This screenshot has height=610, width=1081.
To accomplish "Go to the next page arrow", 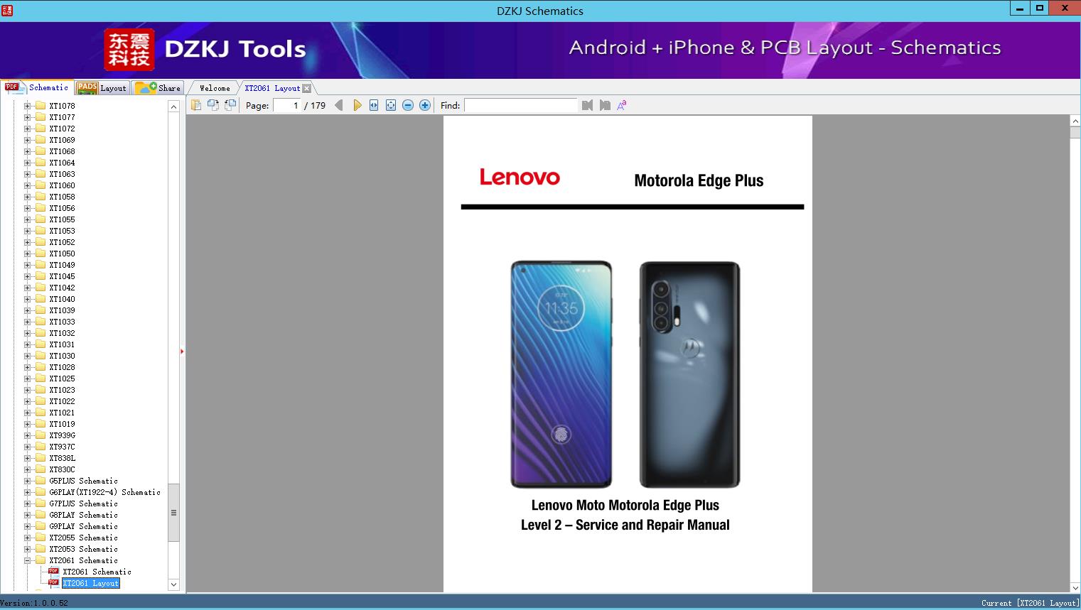I will pos(357,105).
